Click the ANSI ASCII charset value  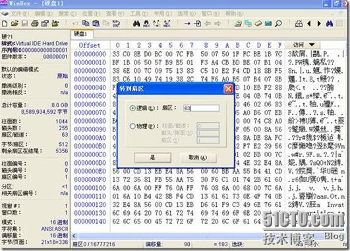click(55, 229)
